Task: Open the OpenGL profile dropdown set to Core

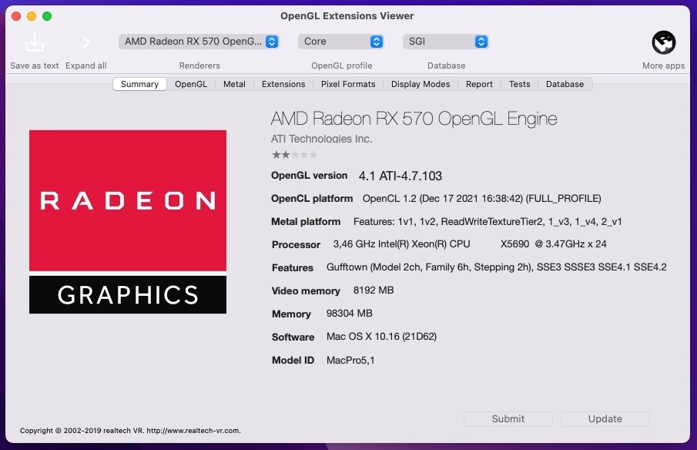Action: click(x=341, y=42)
